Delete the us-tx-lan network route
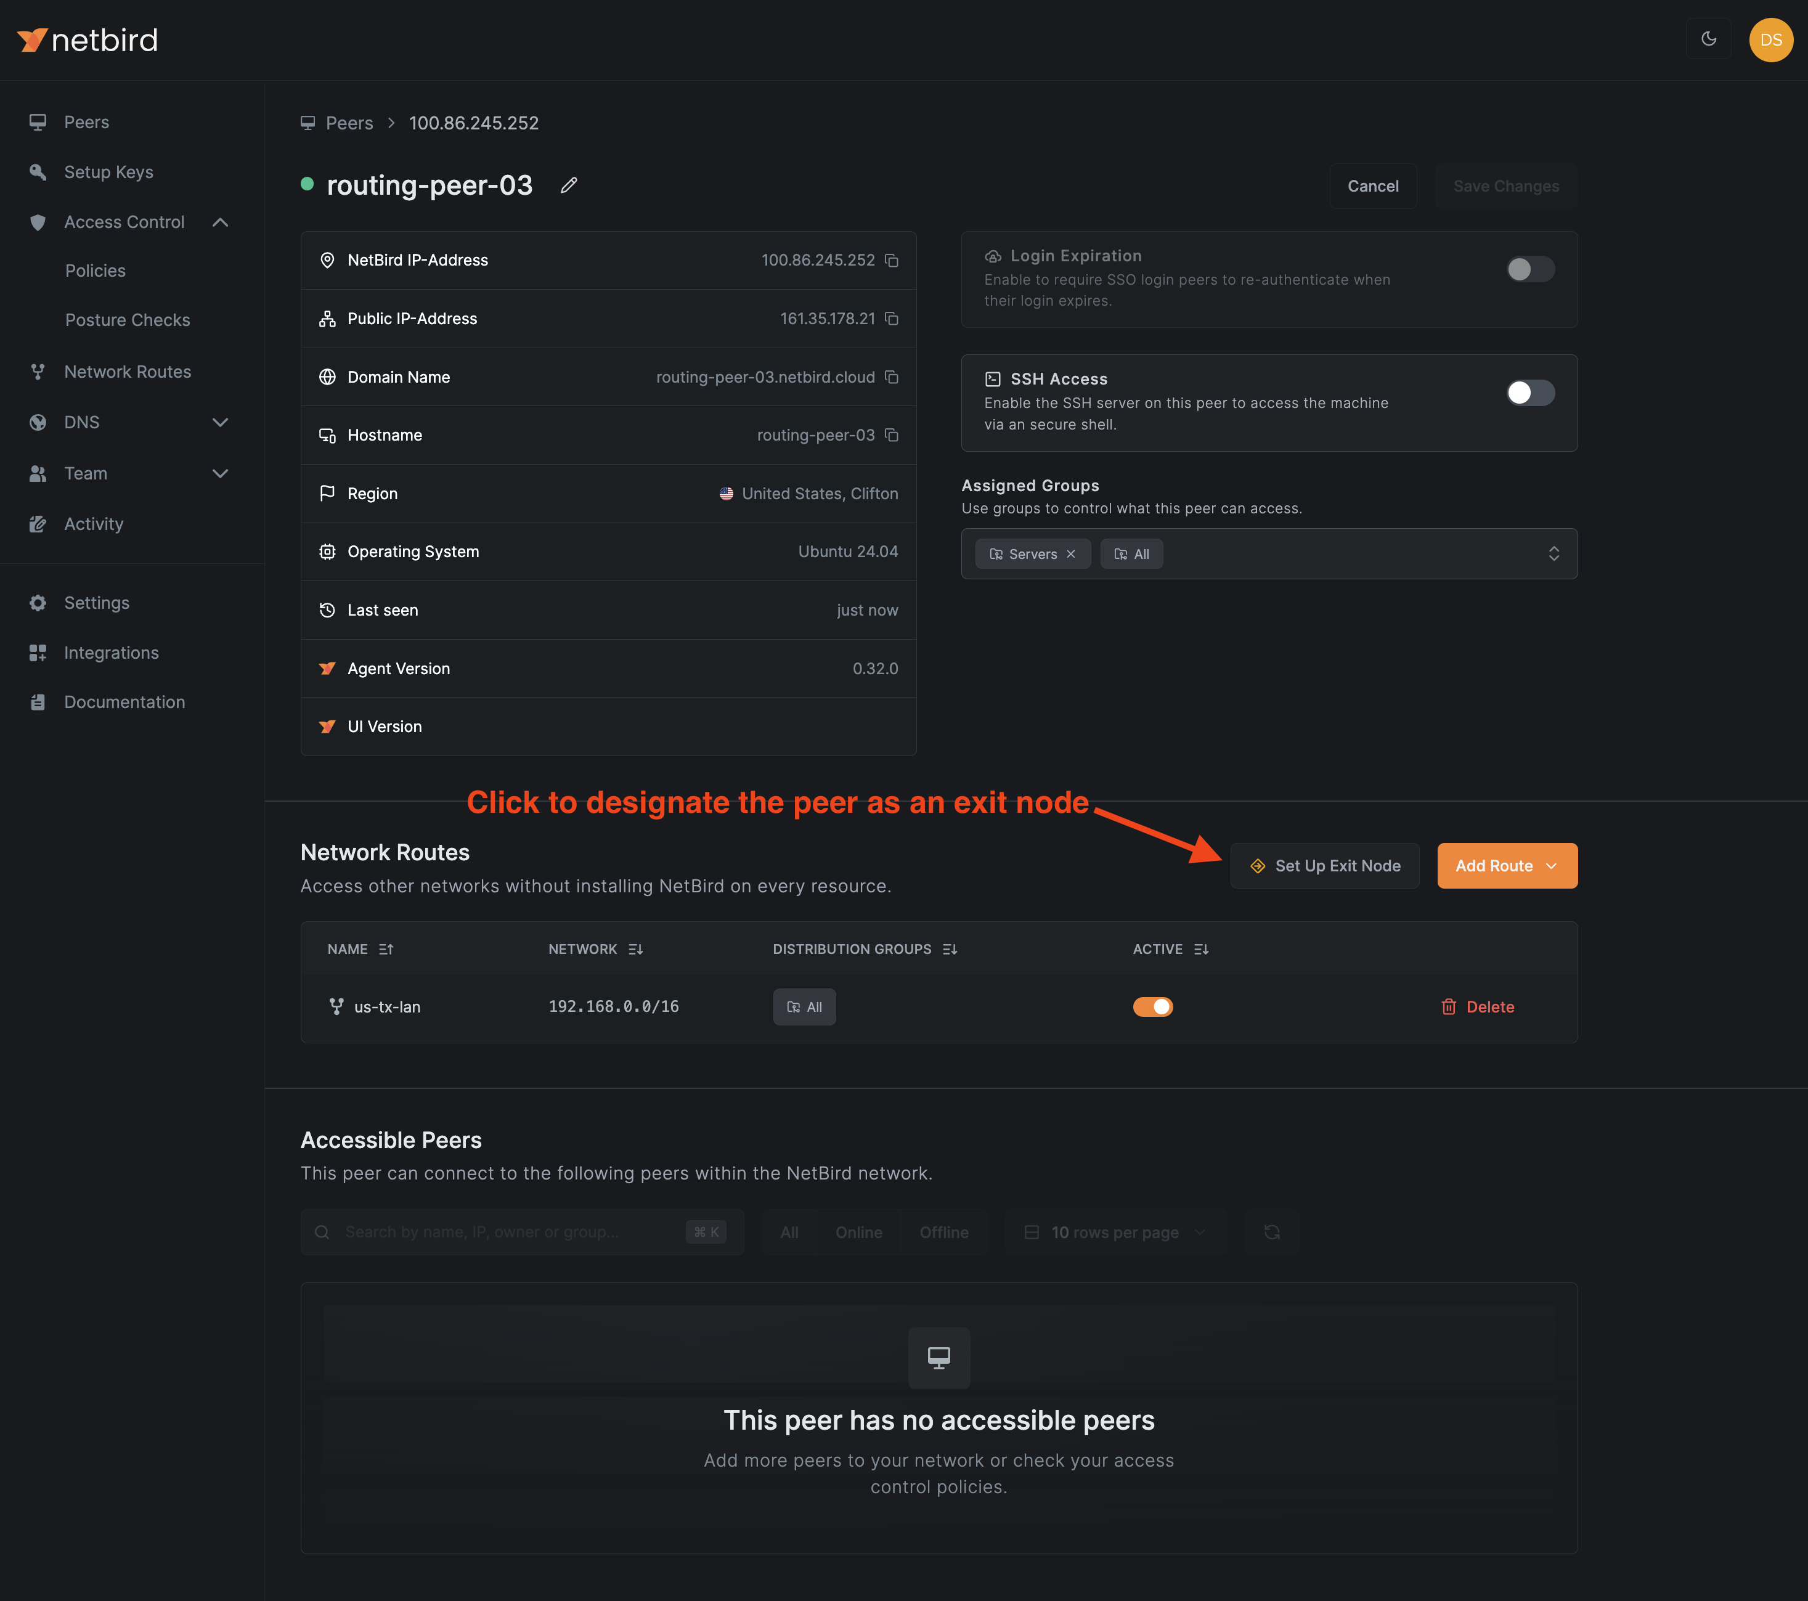 pos(1477,1006)
